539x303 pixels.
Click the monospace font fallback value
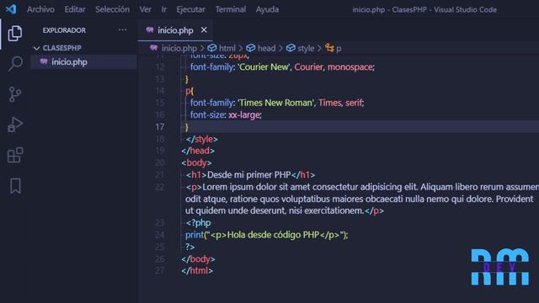pyautogui.click(x=350, y=66)
